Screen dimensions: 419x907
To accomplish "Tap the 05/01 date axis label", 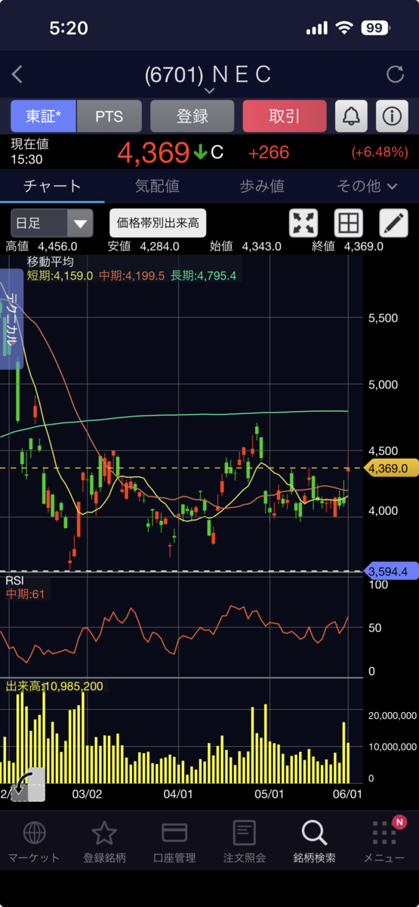I will click(x=269, y=794).
